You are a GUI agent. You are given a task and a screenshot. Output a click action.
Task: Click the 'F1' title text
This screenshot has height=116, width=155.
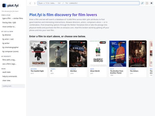[51, 71]
